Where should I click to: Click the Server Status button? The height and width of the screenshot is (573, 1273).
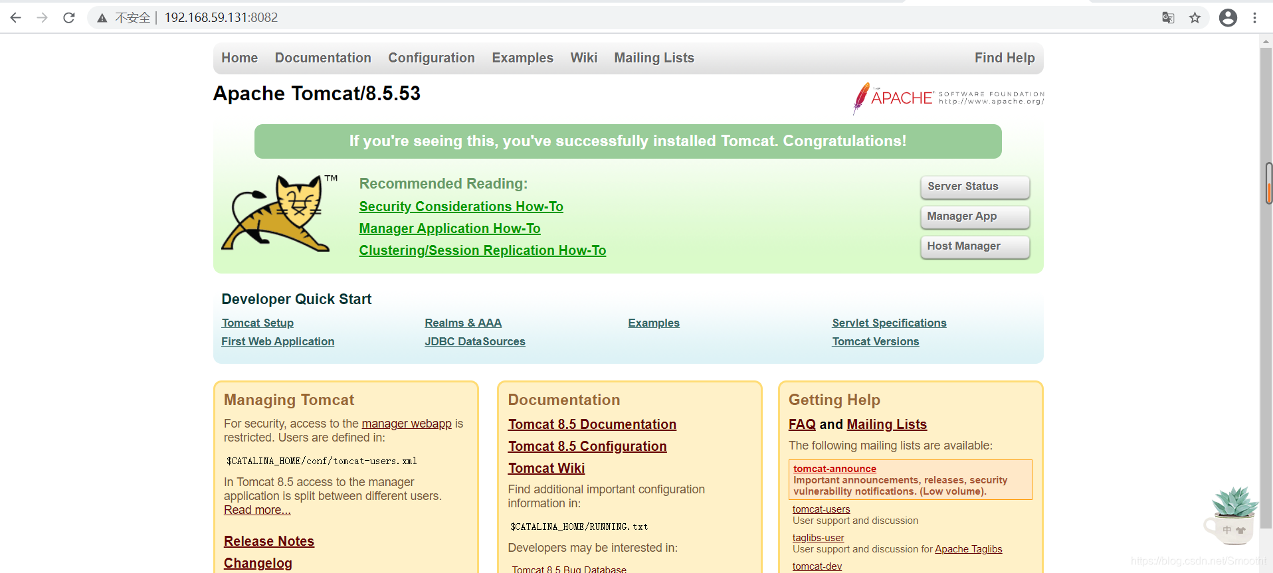(x=975, y=187)
